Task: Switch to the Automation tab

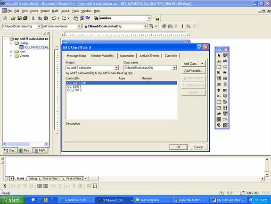Action: point(127,56)
